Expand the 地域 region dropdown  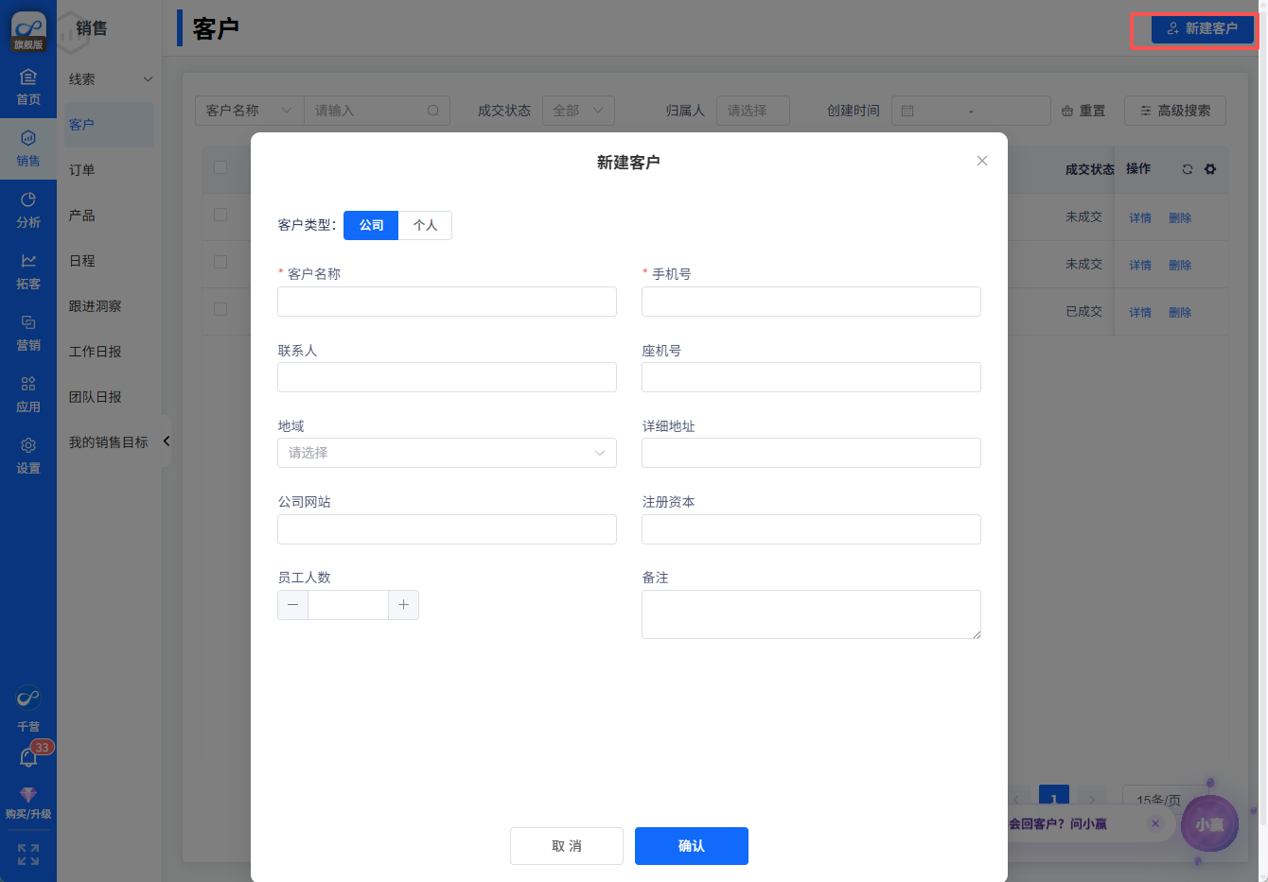(447, 453)
